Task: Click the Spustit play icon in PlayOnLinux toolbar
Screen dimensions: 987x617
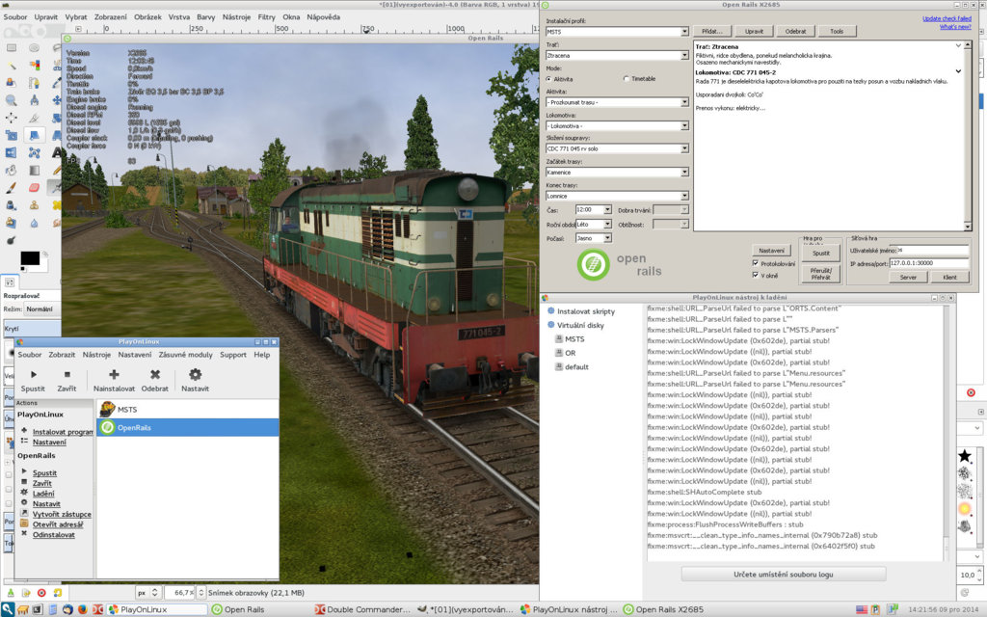Action: click(32, 375)
